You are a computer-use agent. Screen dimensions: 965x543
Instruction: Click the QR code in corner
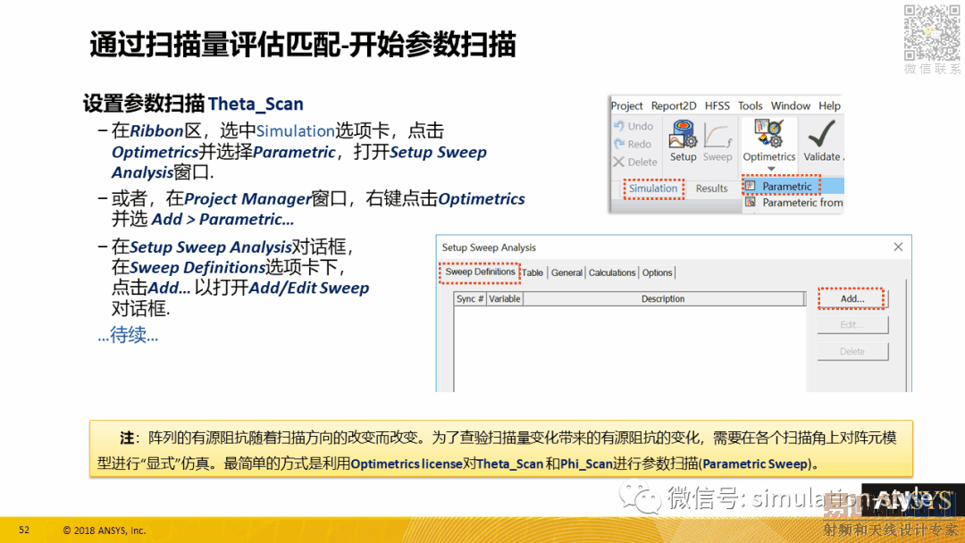click(932, 32)
